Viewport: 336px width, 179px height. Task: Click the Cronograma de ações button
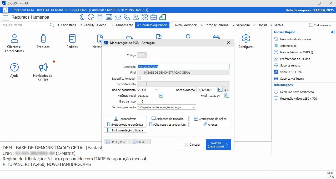(210, 119)
